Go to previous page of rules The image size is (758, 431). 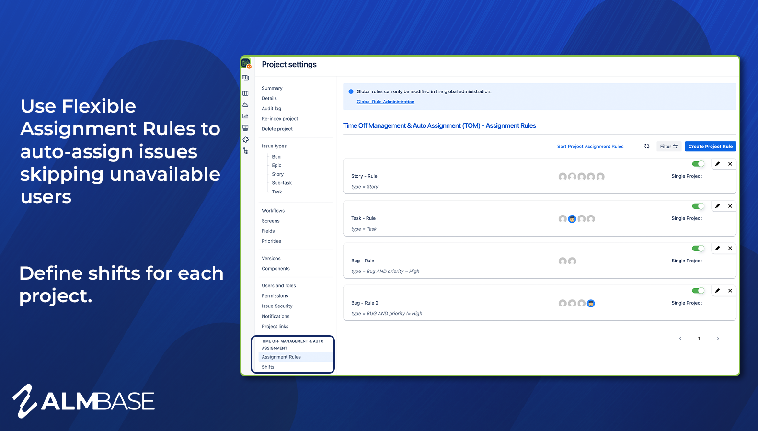[680, 339]
